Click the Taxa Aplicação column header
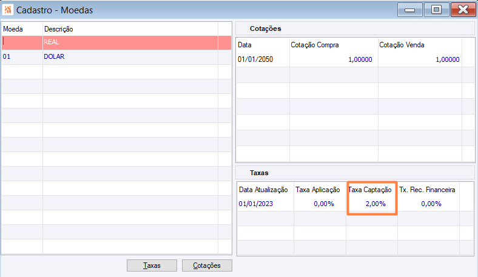Screen dimensions: 478x277 tap(320, 190)
